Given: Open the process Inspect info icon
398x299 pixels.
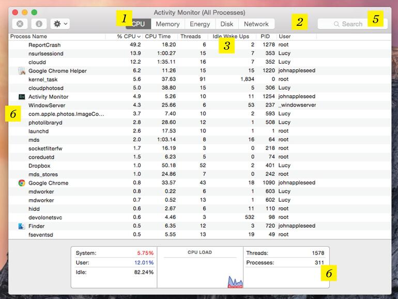Looking at the screenshot, I should click(x=39, y=24).
